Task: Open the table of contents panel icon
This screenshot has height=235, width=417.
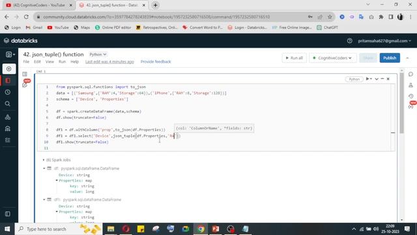Action: click(x=25, y=74)
